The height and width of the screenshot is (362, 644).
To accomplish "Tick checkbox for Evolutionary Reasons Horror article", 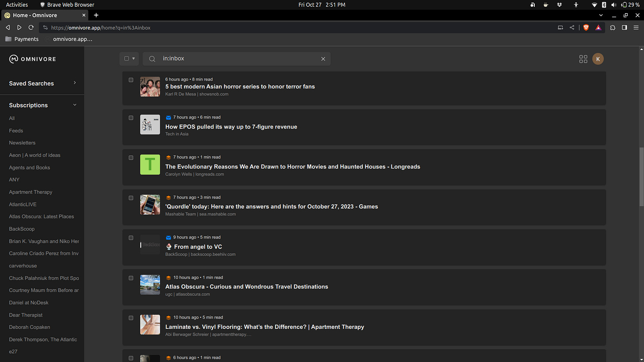I will [131, 157].
